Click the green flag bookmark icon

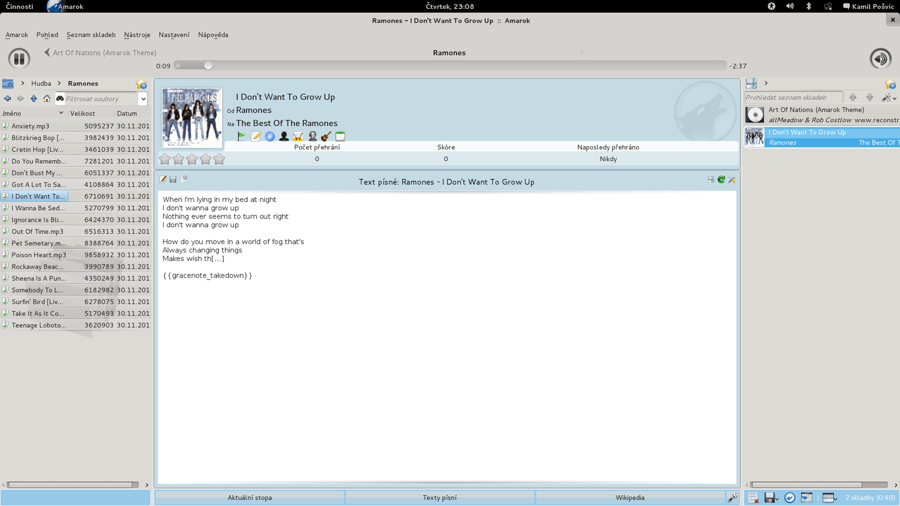(241, 136)
